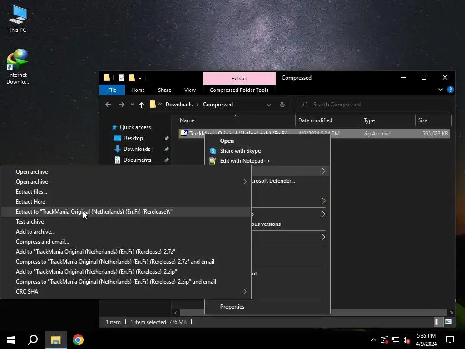Expand second Open archive submenu arrow

[x=244, y=182]
